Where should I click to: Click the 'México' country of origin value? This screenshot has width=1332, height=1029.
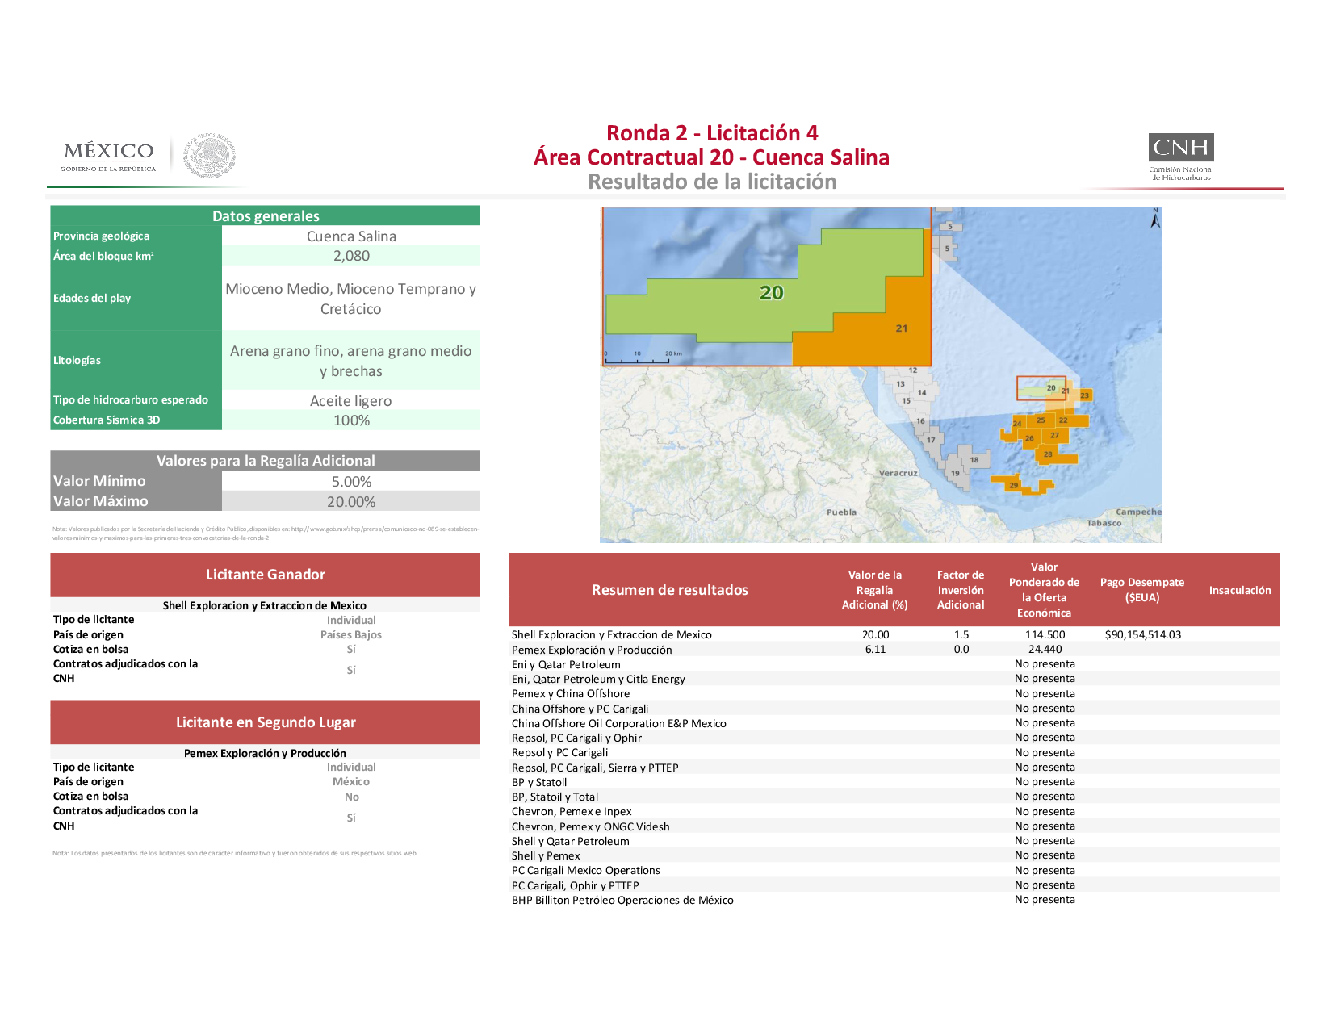tap(351, 781)
